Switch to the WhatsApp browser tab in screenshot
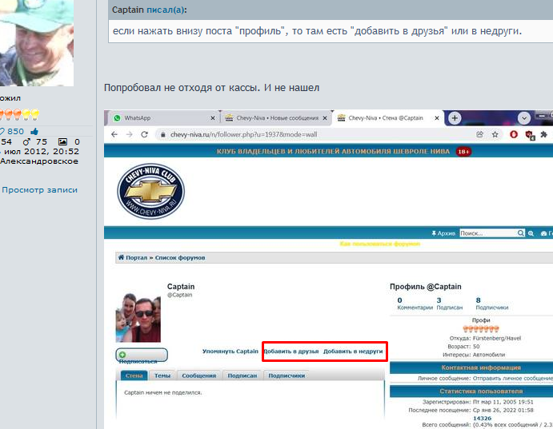The width and height of the screenshot is (553, 429). coord(162,118)
